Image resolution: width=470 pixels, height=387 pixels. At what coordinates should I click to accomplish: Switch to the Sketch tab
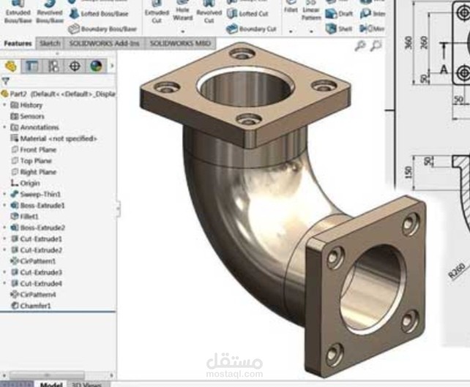pos(50,43)
